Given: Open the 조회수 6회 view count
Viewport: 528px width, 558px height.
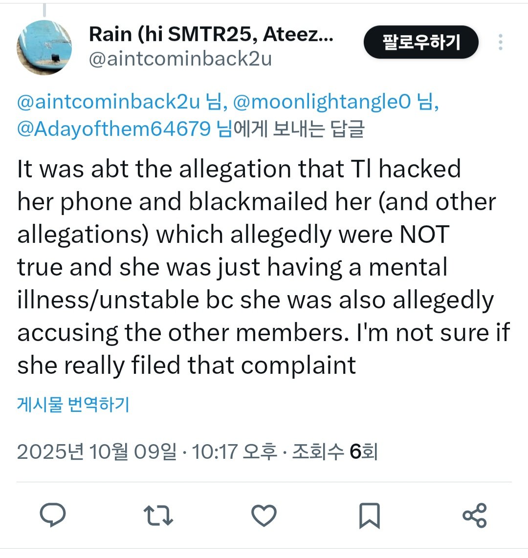Looking at the screenshot, I should [335, 451].
